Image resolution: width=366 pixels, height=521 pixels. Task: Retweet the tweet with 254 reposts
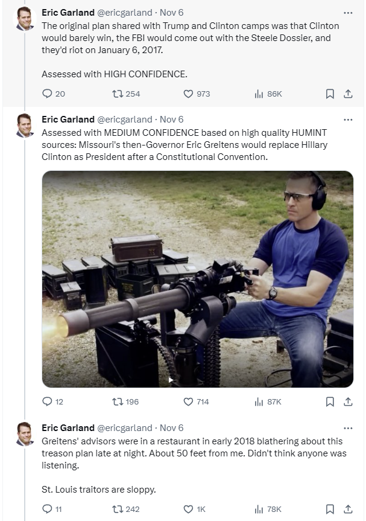tap(126, 94)
